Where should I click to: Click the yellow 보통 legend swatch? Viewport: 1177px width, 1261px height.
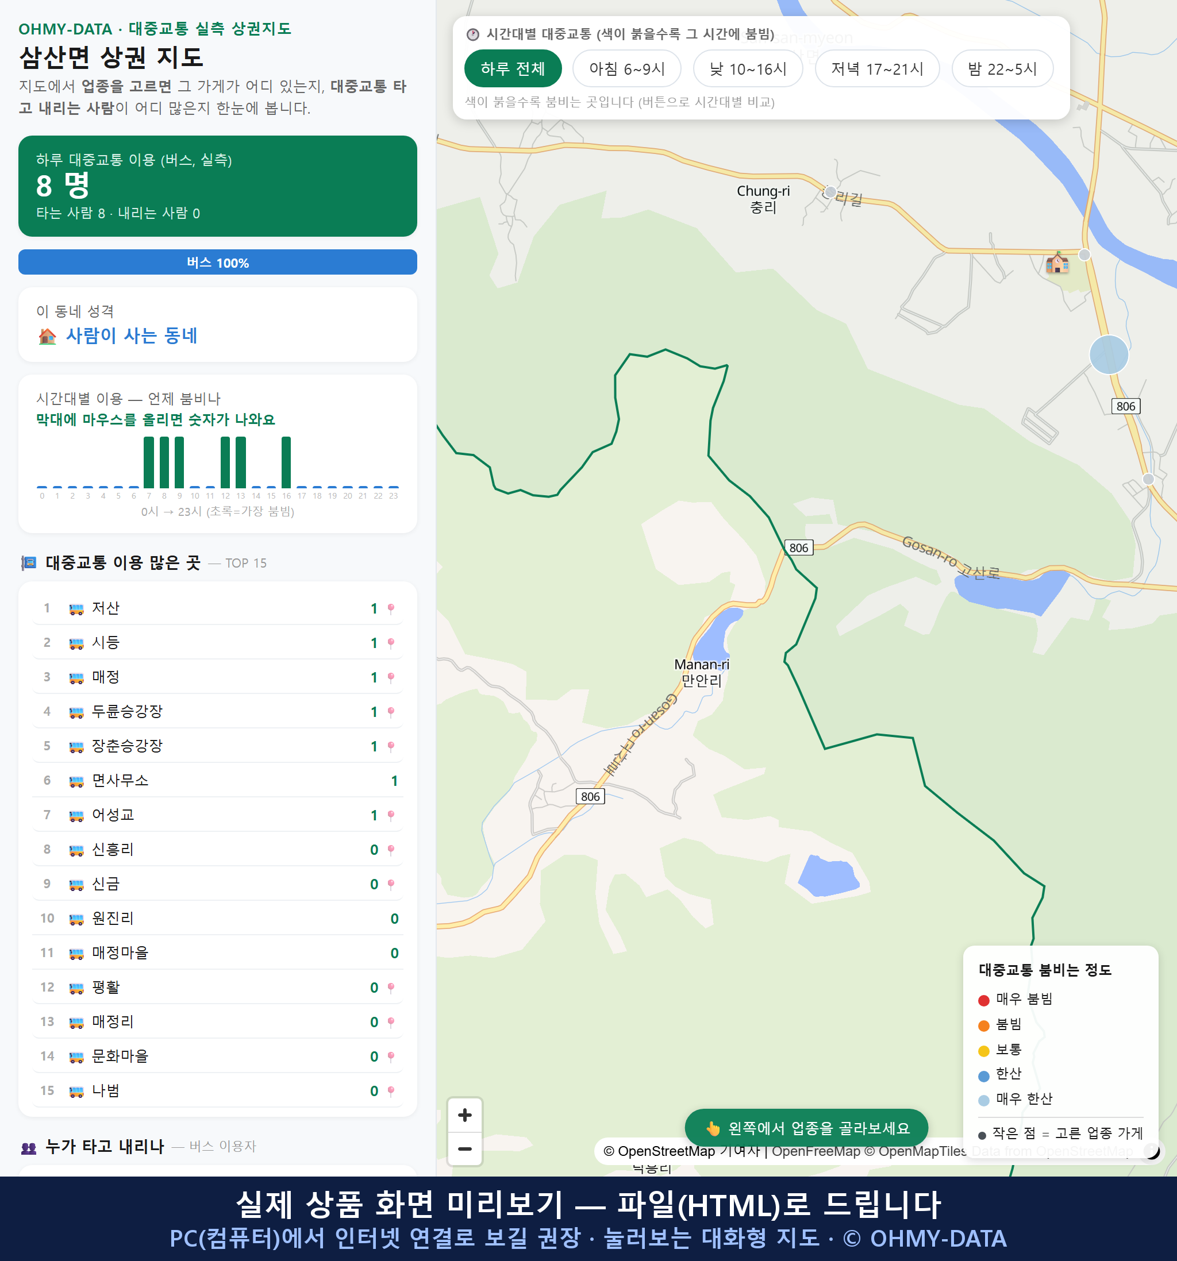983,1051
